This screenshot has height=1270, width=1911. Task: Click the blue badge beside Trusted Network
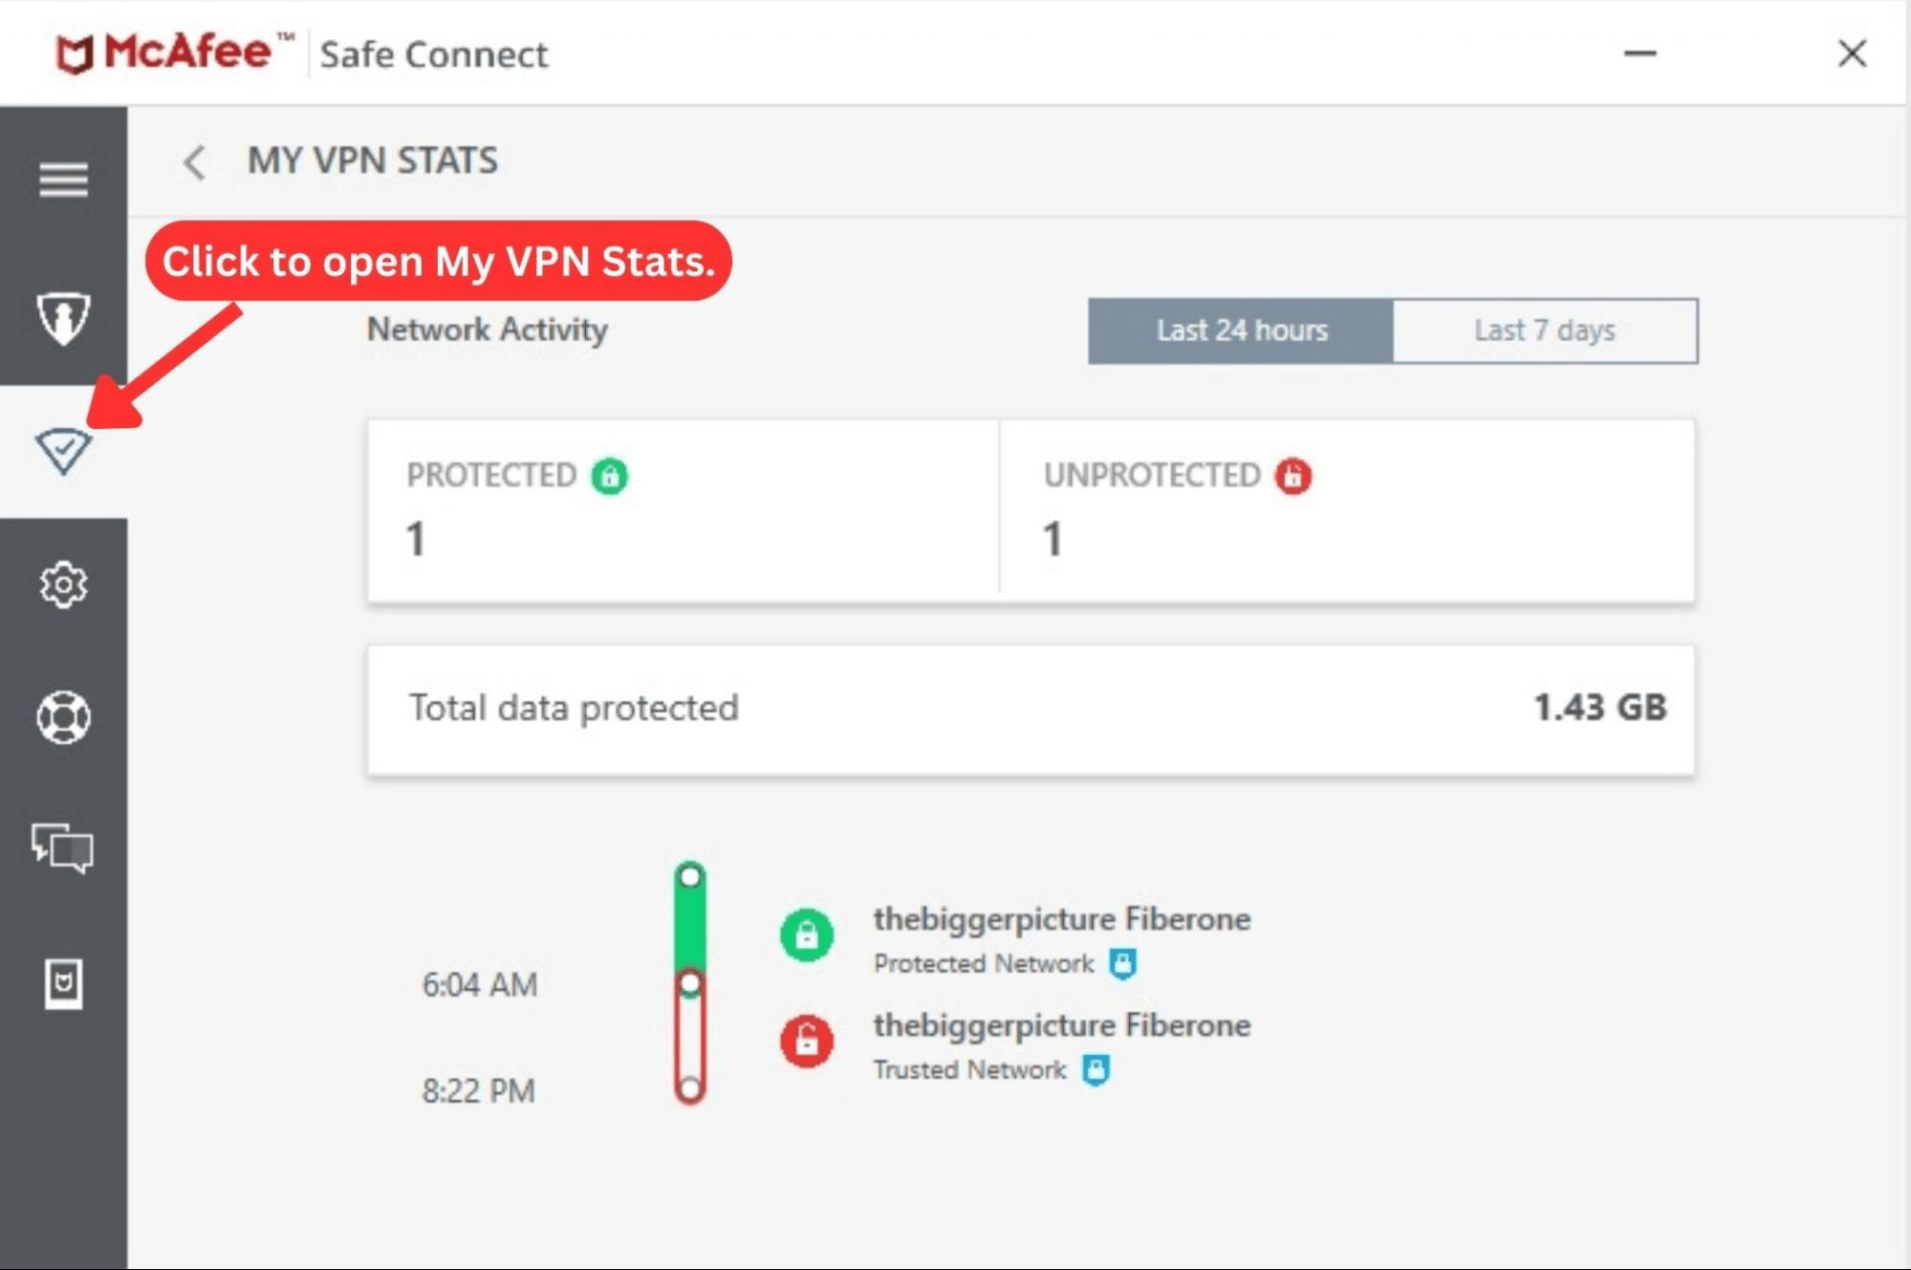[1096, 1069]
